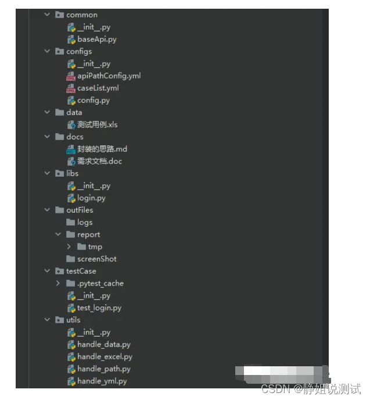Select 需求文档.doc file name
The height and width of the screenshot is (400, 370).
(100, 161)
